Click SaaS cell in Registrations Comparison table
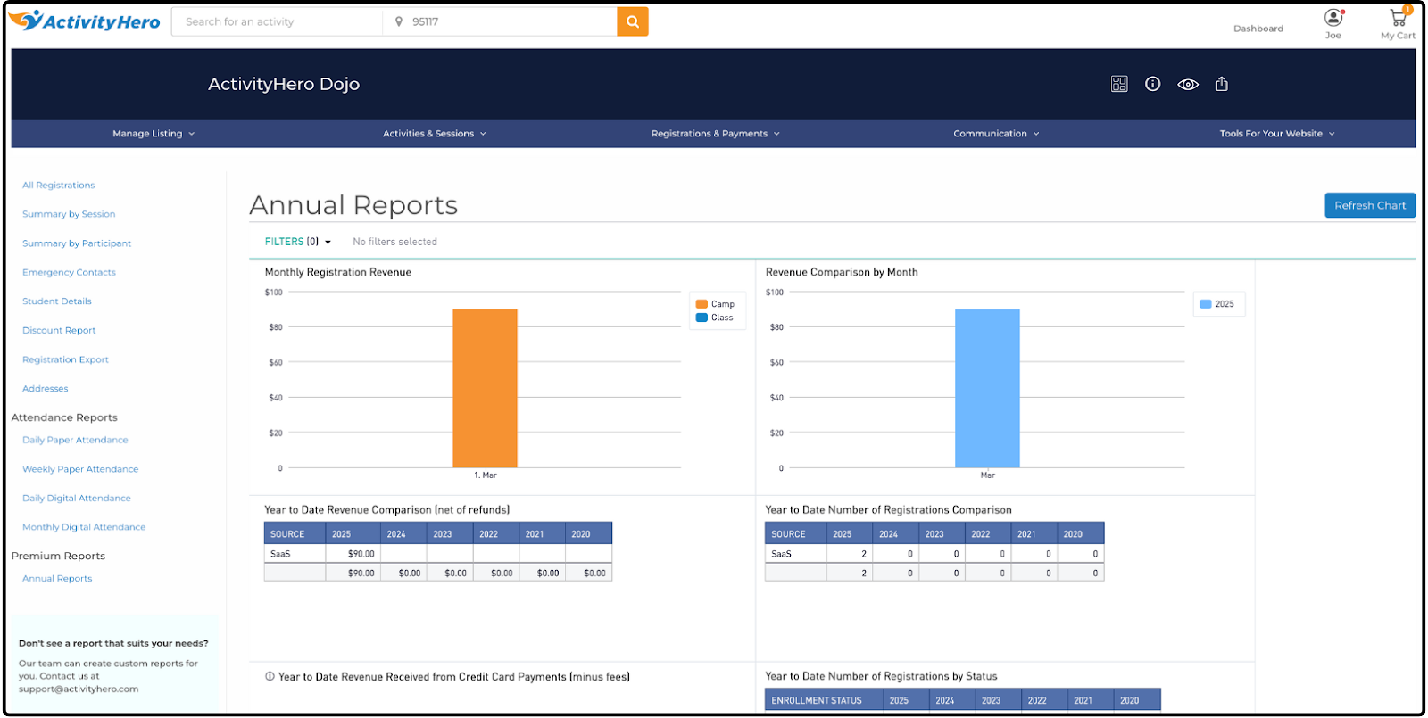The width and height of the screenshot is (1428, 718). tap(795, 554)
